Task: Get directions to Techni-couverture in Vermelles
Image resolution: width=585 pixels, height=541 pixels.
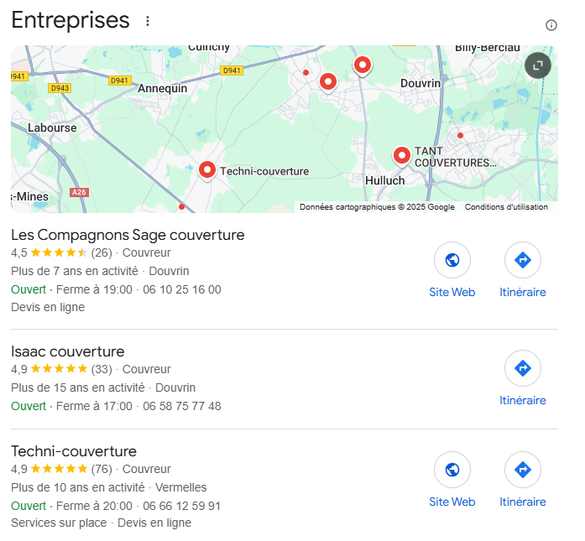Action: point(522,470)
